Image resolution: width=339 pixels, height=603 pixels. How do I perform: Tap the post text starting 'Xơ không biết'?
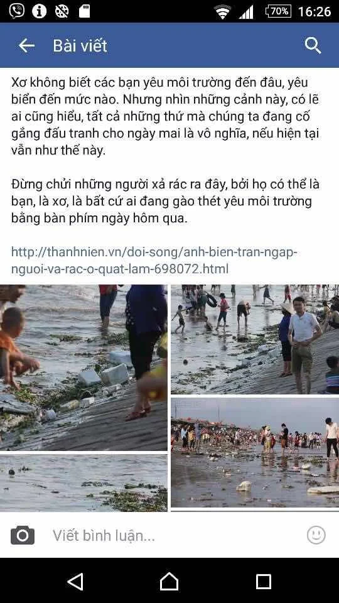click(165, 116)
